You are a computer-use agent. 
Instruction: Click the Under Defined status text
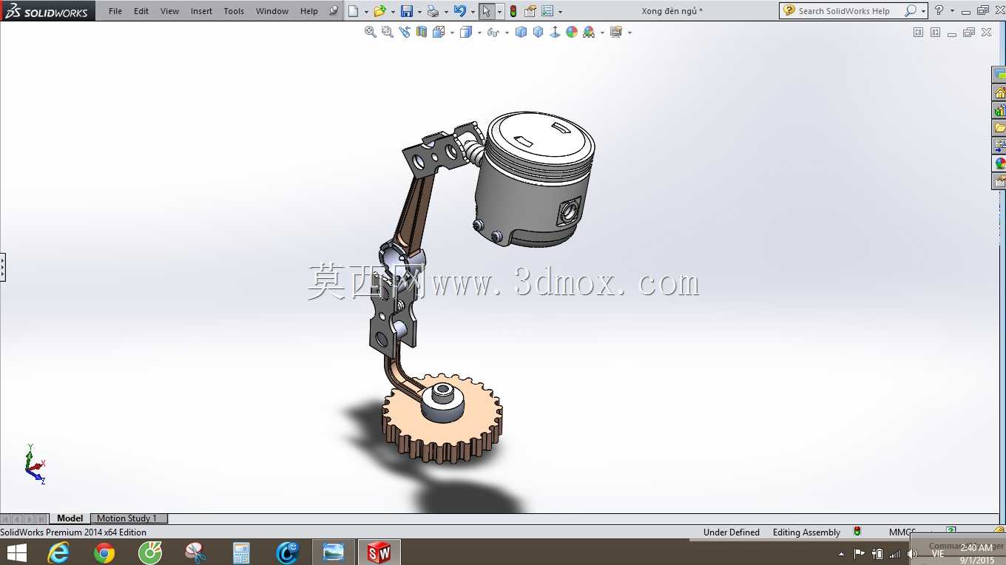(732, 532)
